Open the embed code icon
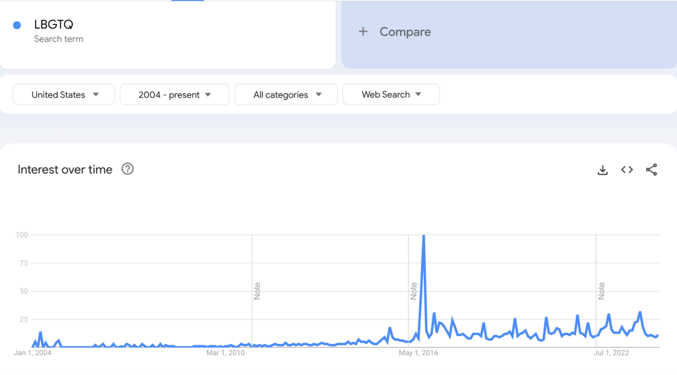The height and width of the screenshot is (375, 677). click(x=627, y=170)
